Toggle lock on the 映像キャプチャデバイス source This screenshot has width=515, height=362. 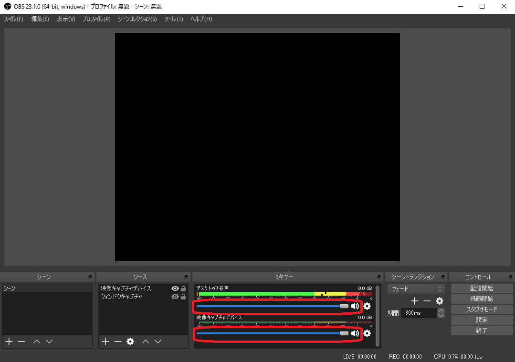coord(183,288)
